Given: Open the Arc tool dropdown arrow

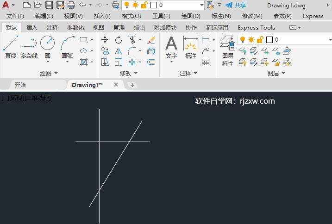Looking at the screenshot, I should tap(67, 62).
